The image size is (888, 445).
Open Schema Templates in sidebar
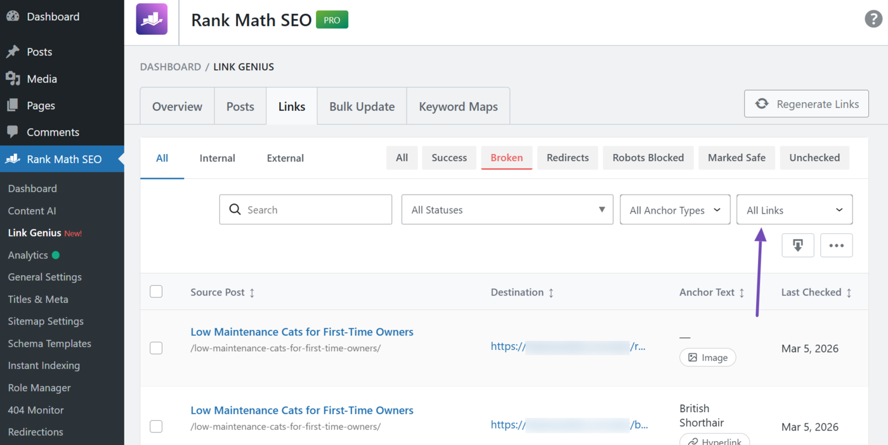(49, 344)
